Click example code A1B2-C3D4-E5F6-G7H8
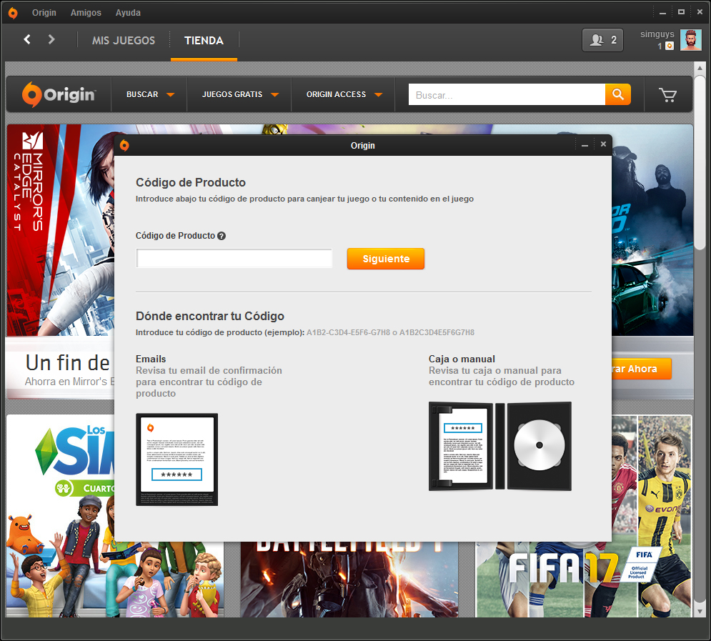 348,332
